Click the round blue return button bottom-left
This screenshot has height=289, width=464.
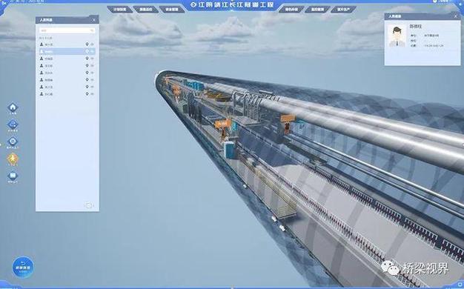click(23, 267)
